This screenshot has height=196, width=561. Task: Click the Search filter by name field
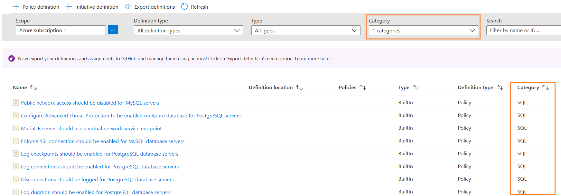click(523, 30)
